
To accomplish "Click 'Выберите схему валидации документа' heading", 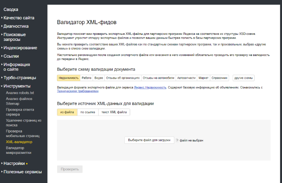I will click(96, 69).
